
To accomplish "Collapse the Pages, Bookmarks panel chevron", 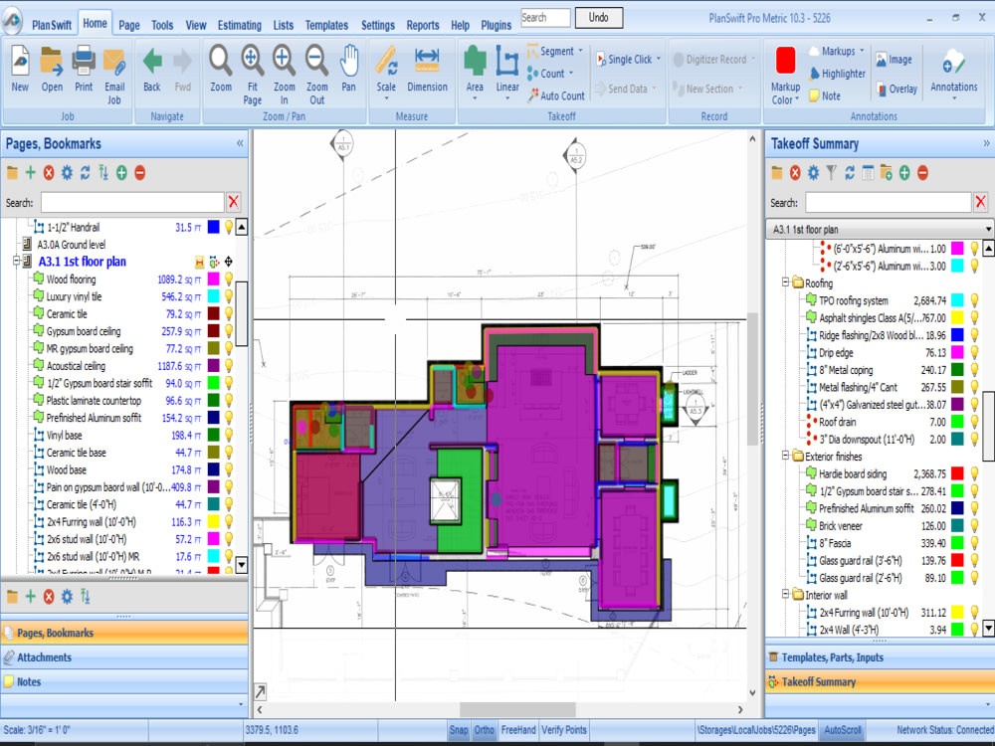I will click(240, 143).
